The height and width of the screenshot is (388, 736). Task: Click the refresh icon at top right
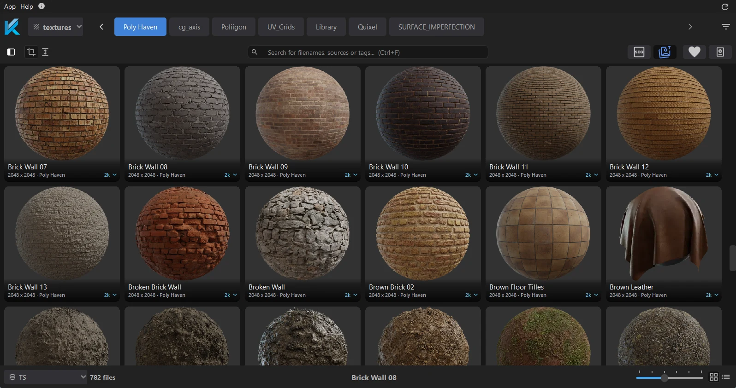point(724,6)
